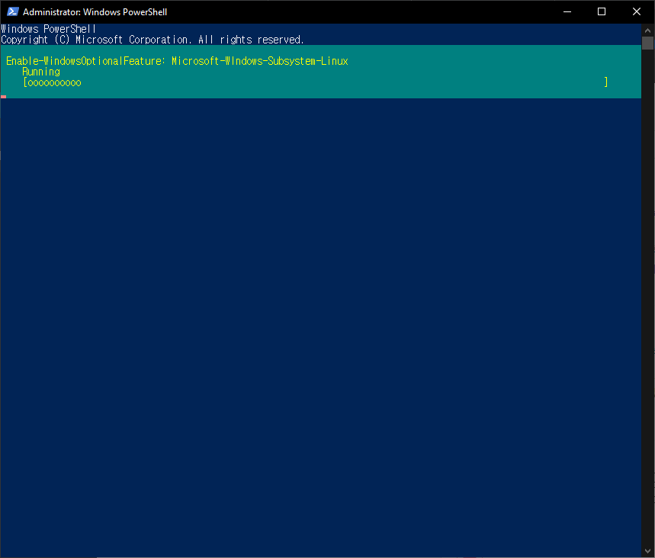The image size is (655, 558).
Task: Click the Enable-WindowsOptionalFeature output line
Action: tap(175, 60)
